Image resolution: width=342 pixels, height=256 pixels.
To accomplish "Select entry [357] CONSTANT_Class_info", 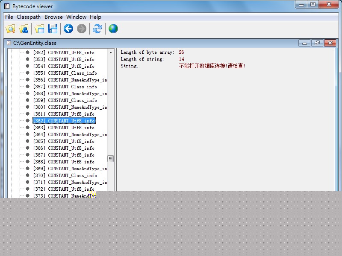I will point(65,87).
